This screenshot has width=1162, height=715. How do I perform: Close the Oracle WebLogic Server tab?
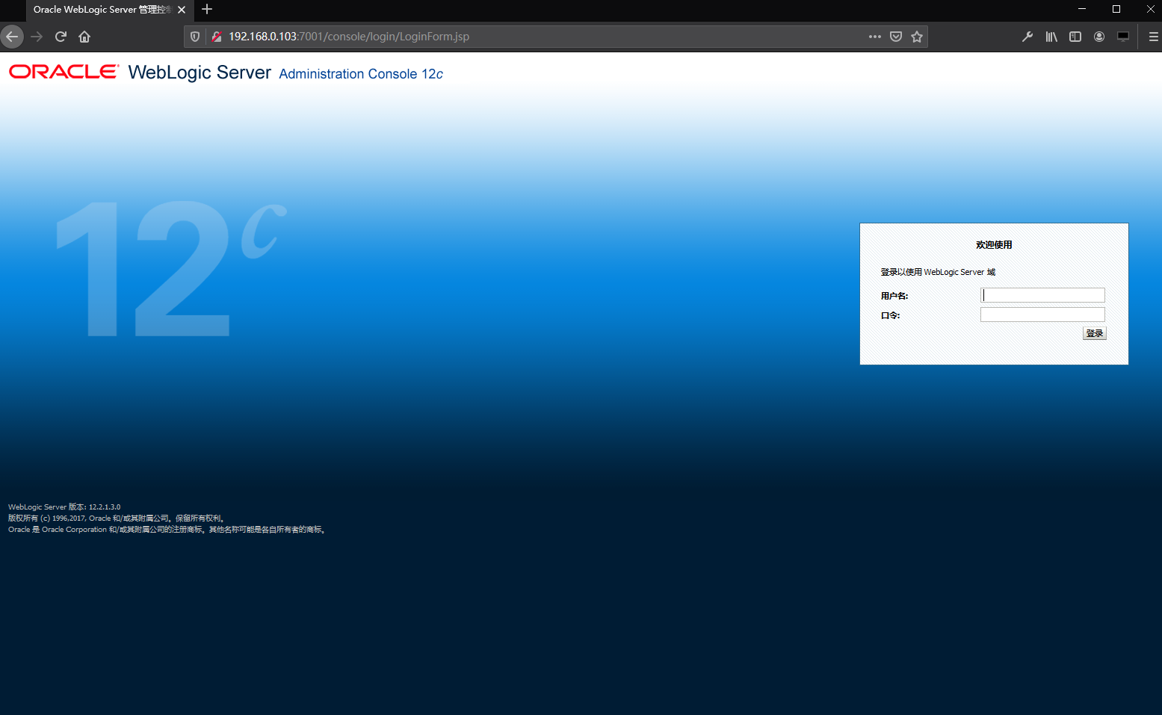182,10
